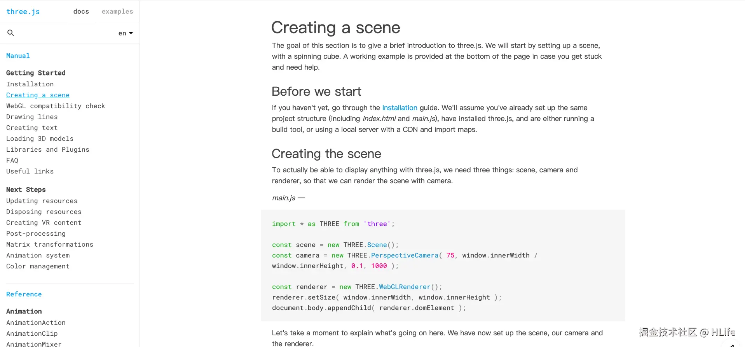The image size is (745, 347).
Task: Open Loading 3D models page
Action: point(40,139)
